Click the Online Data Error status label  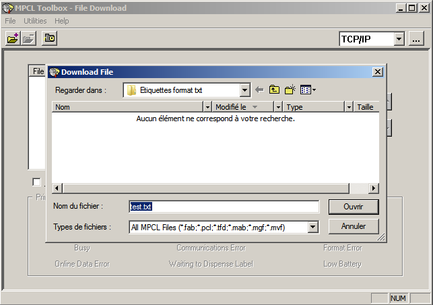82,264
